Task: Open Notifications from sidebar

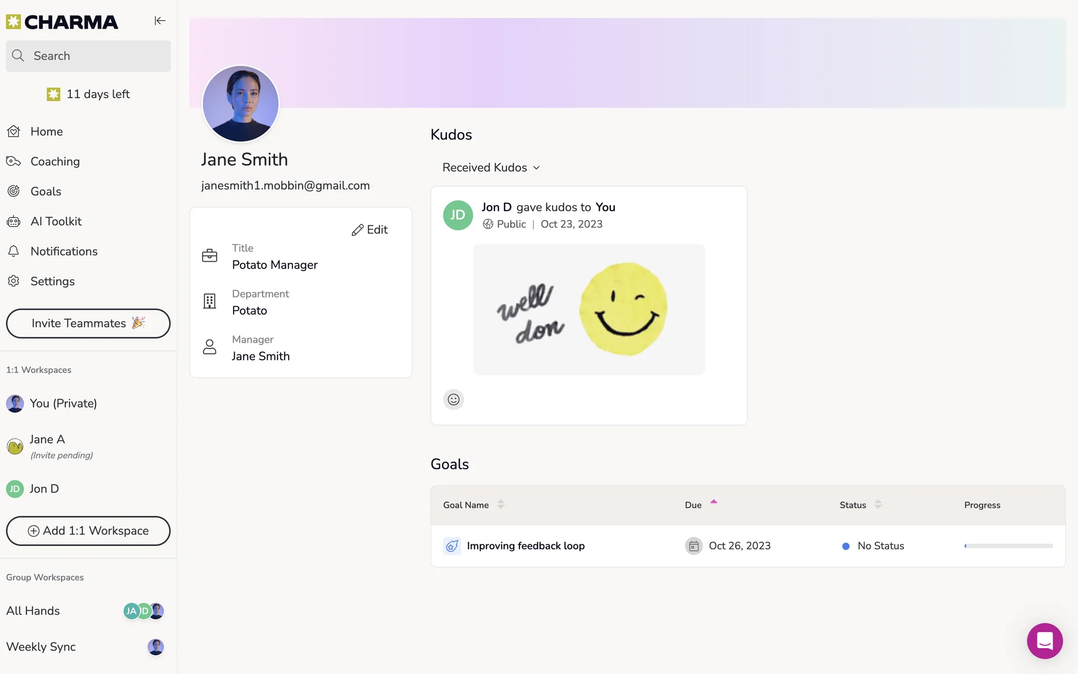Action: (x=63, y=252)
